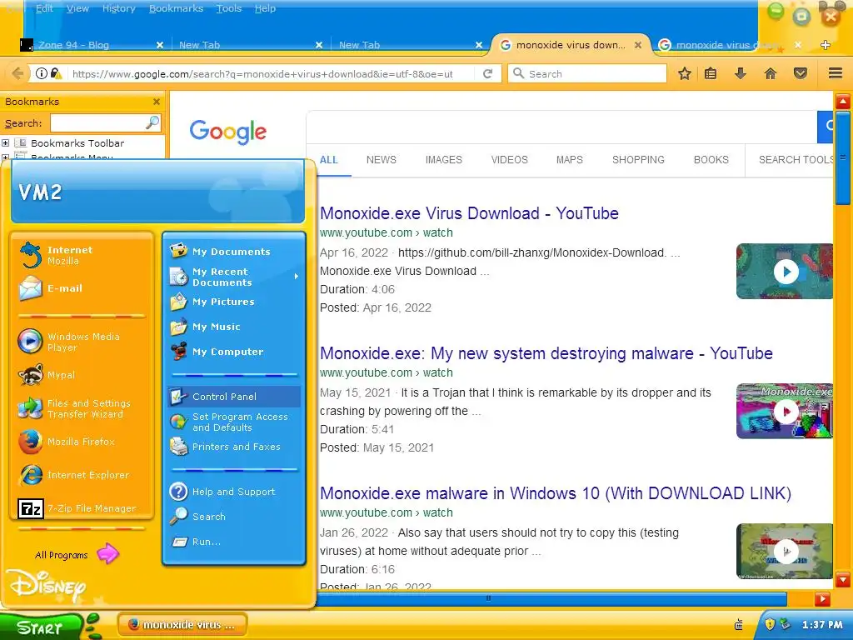
Task: Close the Bookmarks sidebar
Action: 157,102
